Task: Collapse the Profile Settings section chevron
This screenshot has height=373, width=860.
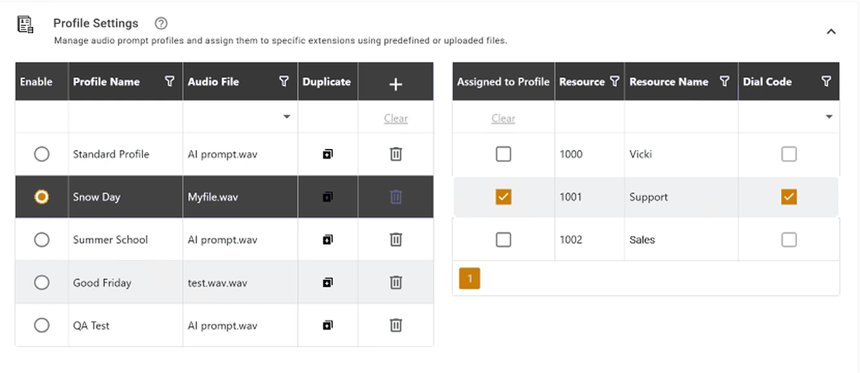Action: (832, 32)
